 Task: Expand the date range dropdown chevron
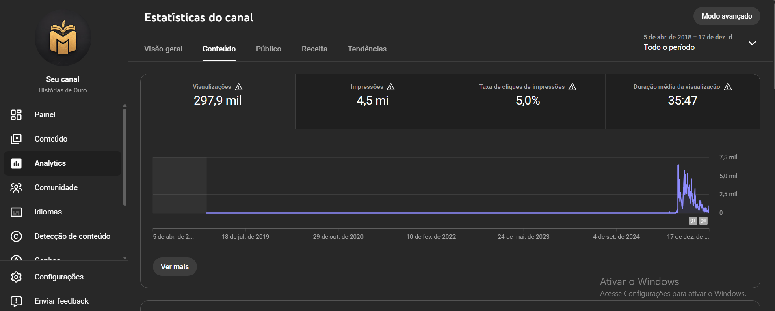[x=752, y=43]
